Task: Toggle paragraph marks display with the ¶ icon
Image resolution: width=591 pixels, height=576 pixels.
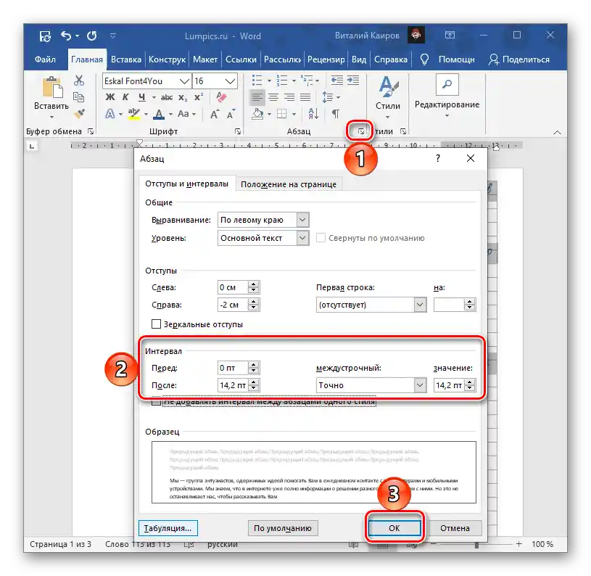Action: (335, 113)
